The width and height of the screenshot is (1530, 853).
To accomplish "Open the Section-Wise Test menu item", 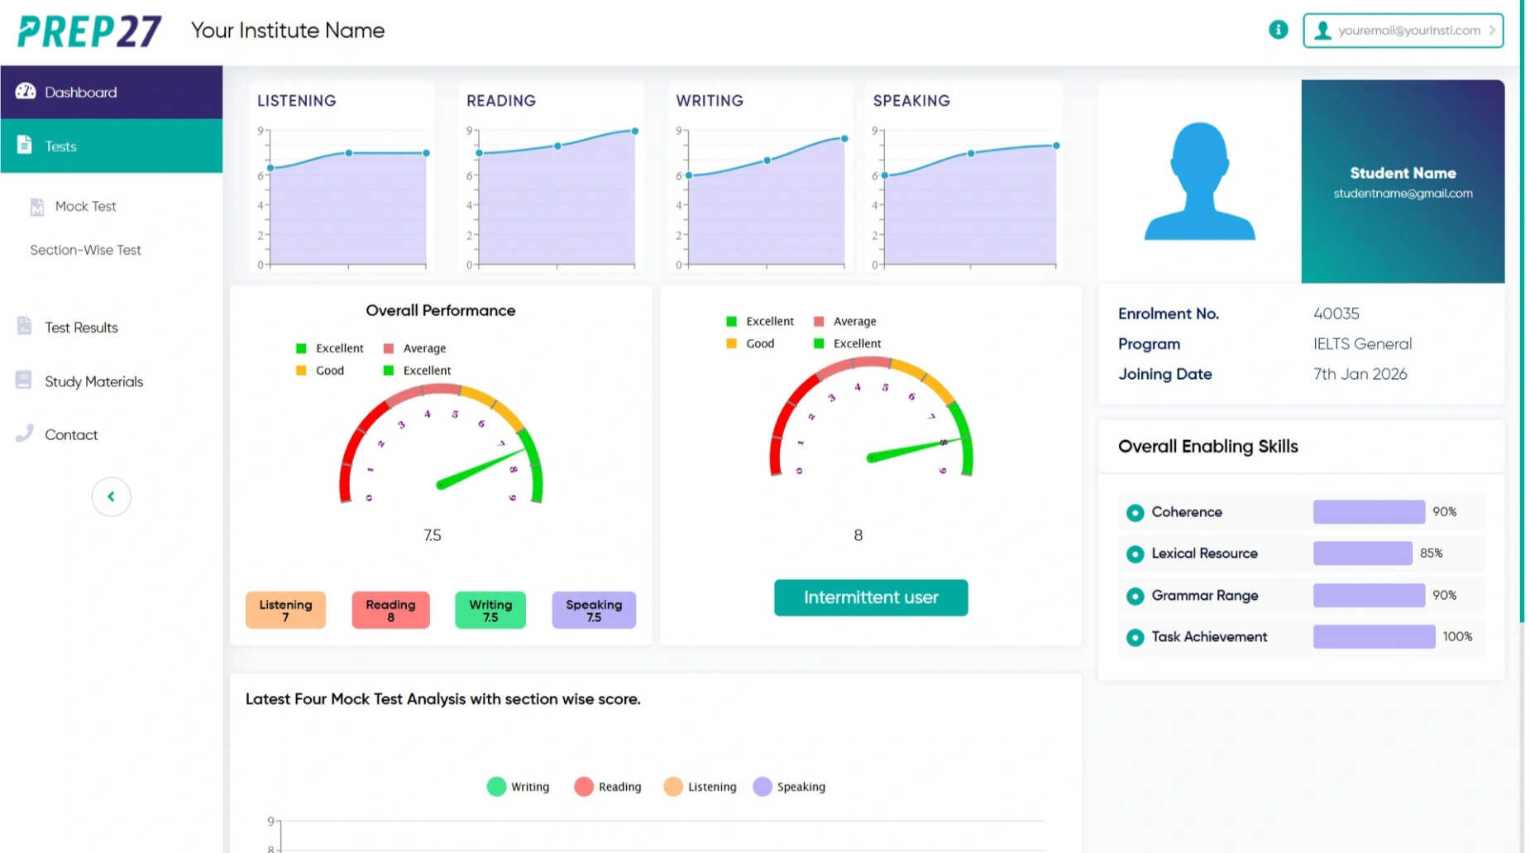I will (85, 249).
